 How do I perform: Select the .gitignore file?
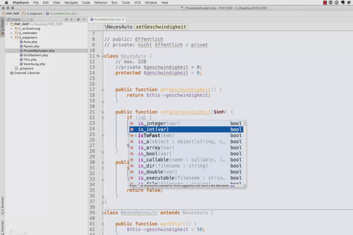[x=24, y=68]
